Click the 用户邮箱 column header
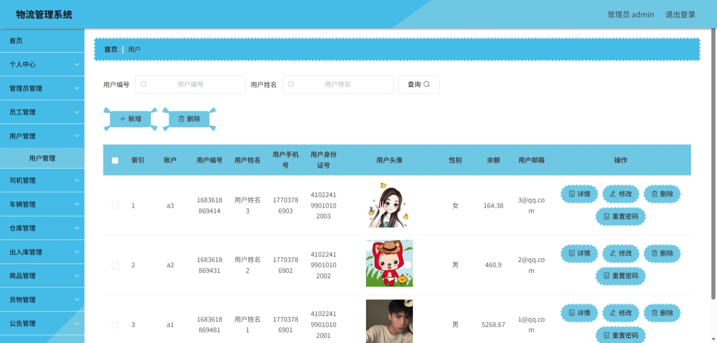 pos(531,160)
